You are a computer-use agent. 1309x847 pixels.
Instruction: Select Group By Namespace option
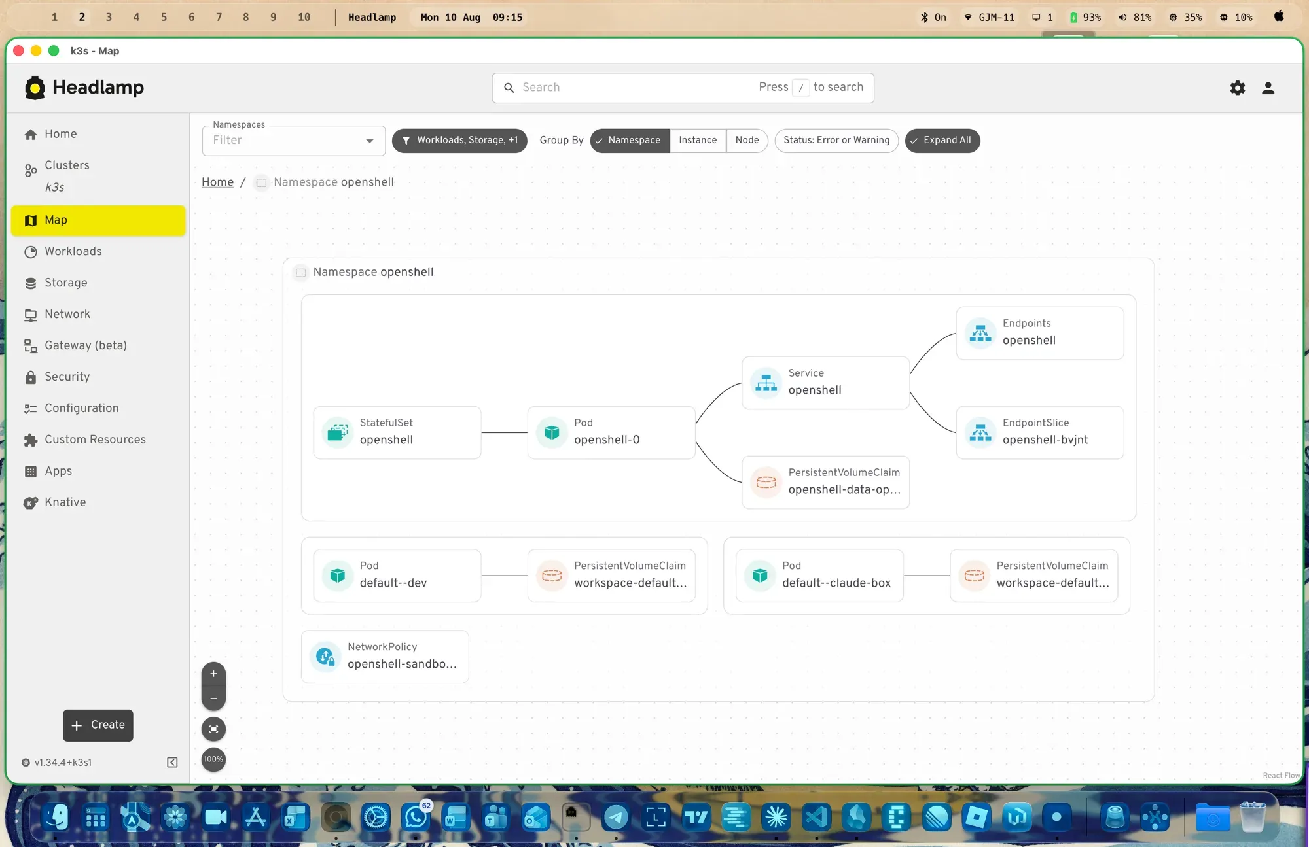630,140
